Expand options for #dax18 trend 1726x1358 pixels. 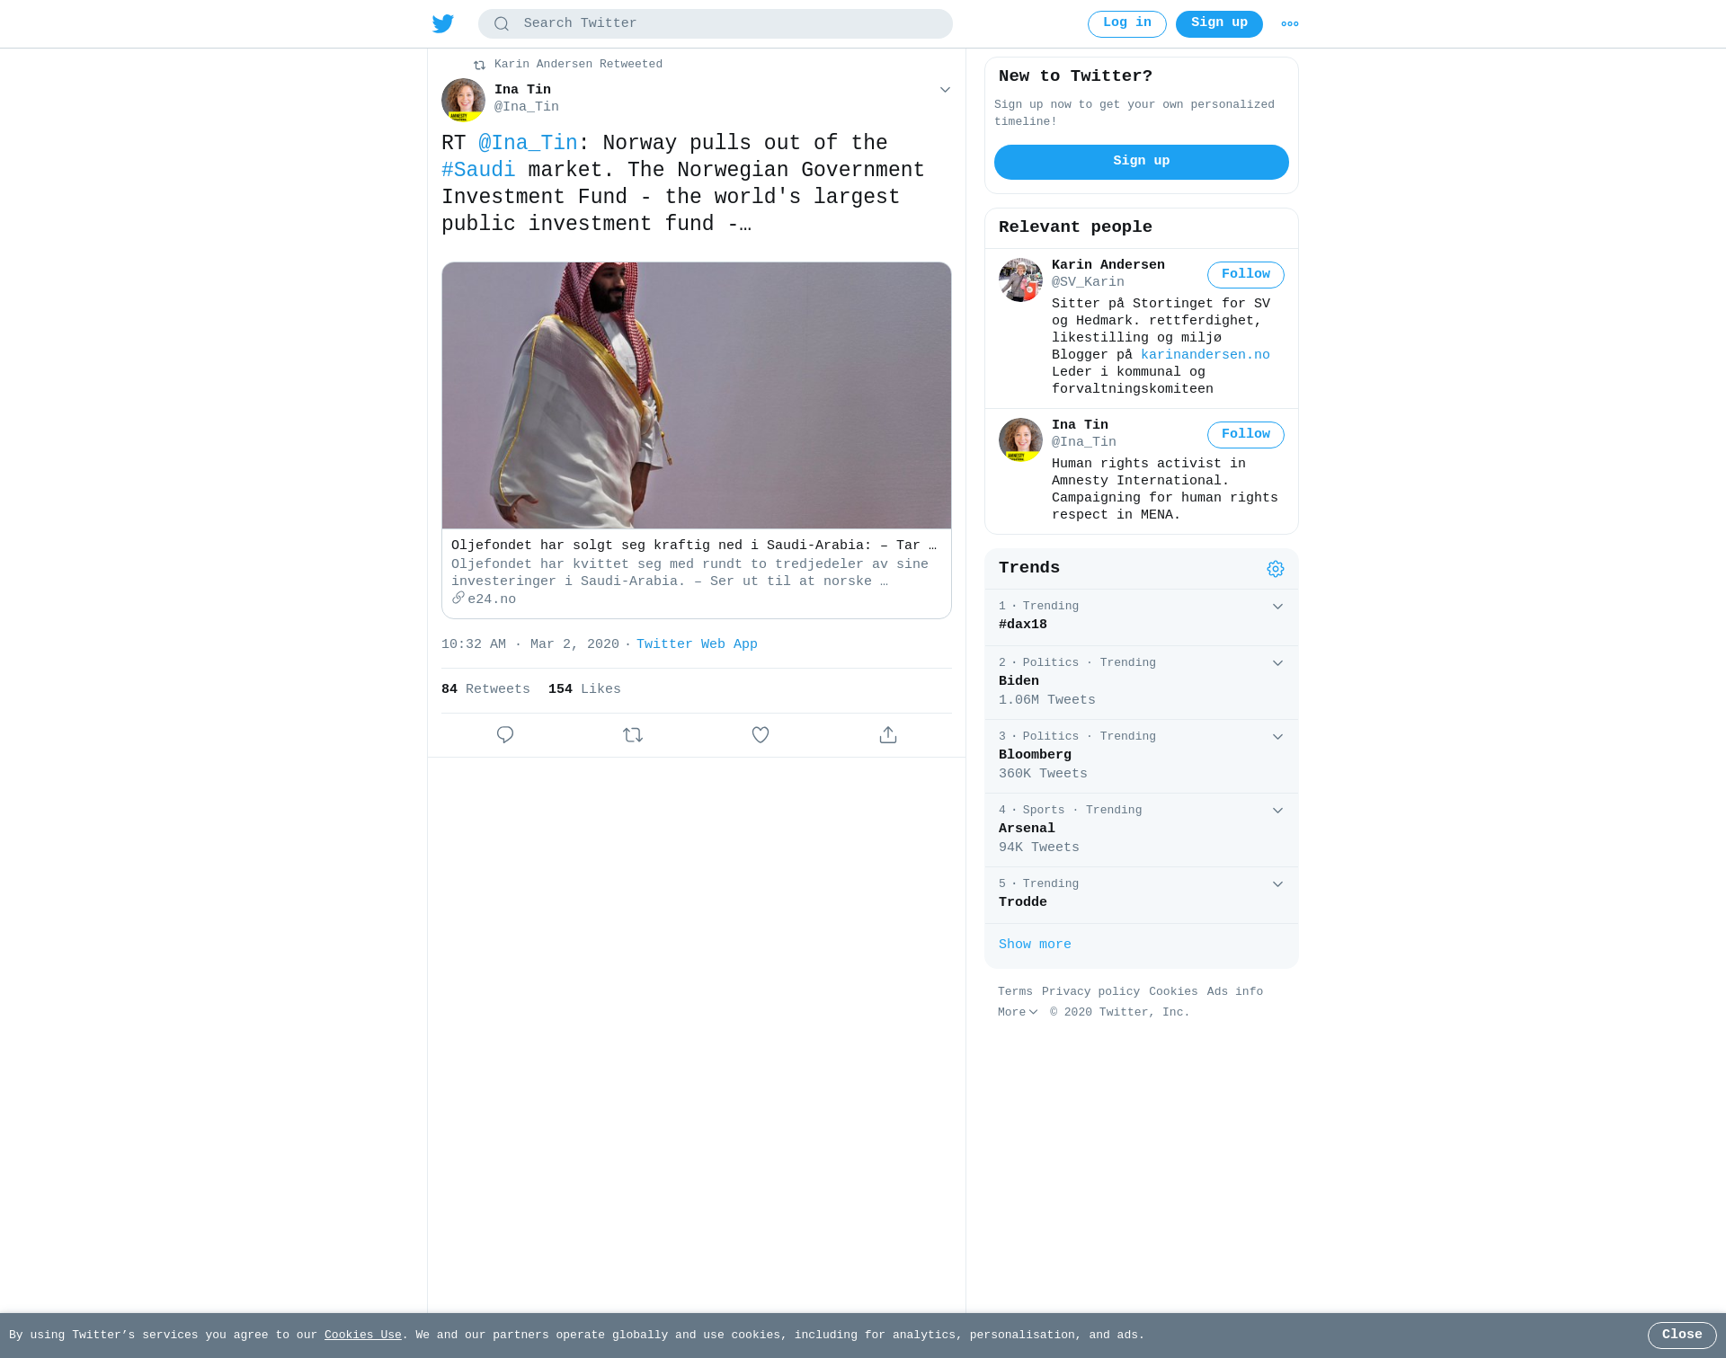1277,607
